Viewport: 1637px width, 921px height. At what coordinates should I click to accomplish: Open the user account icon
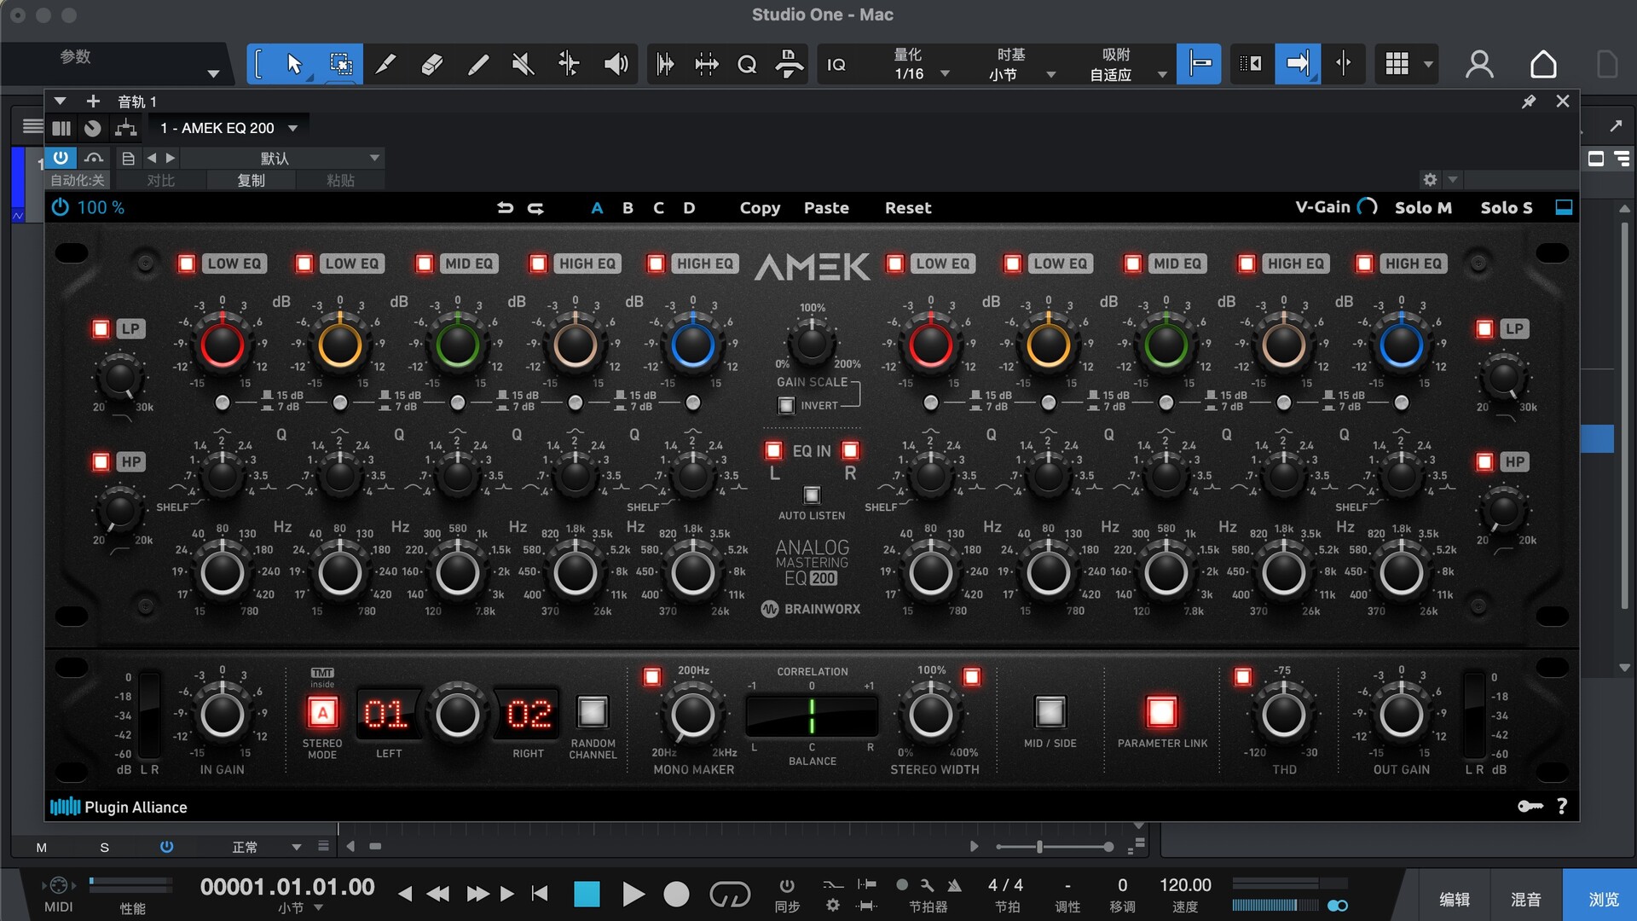pos(1479,64)
